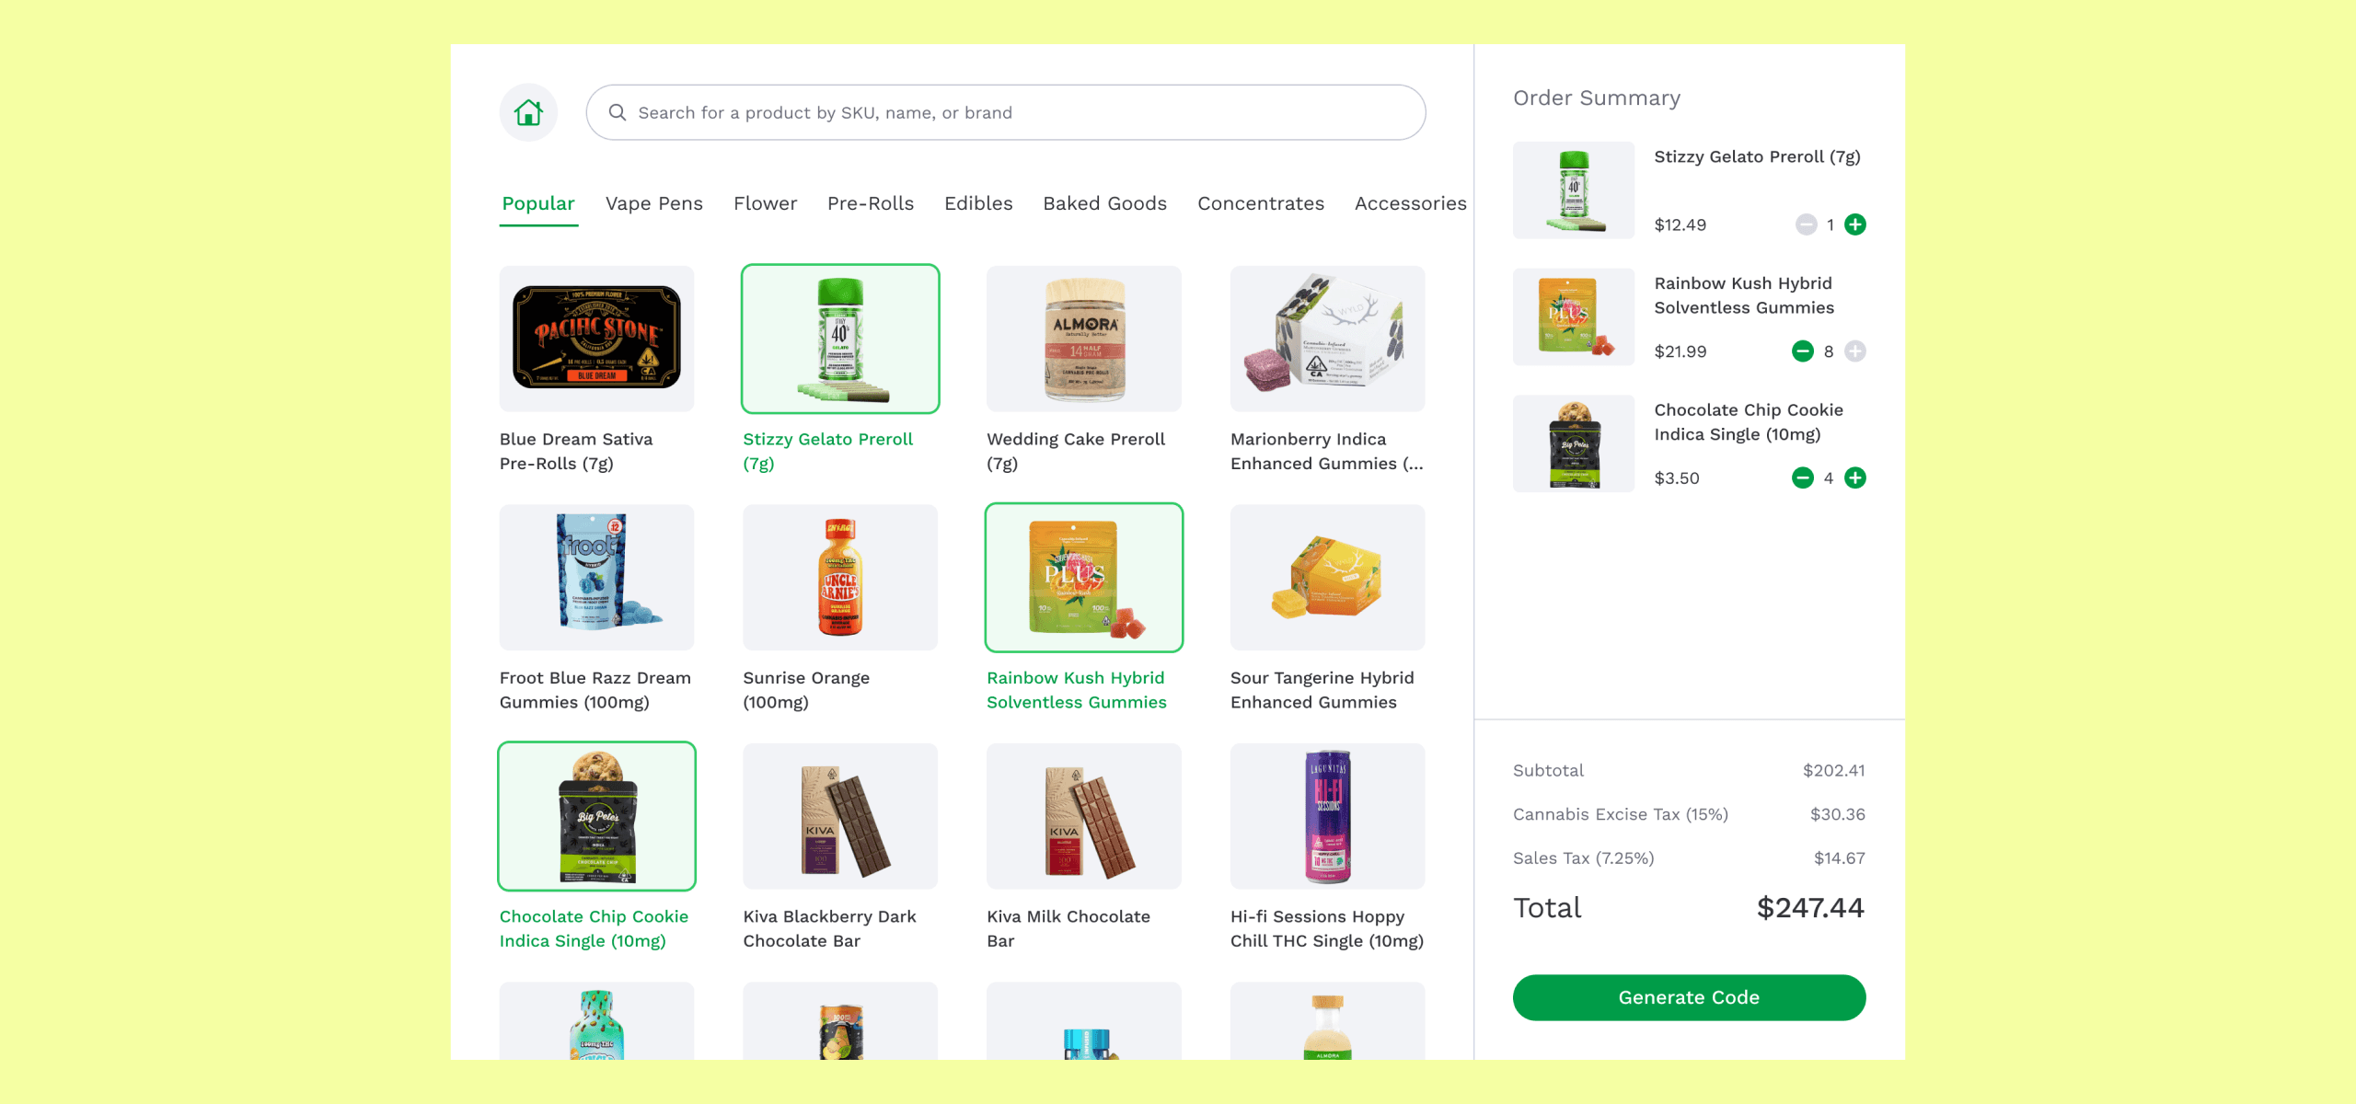Click the Generate Code button
This screenshot has height=1104, width=2356.
(x=1689, y=997)
